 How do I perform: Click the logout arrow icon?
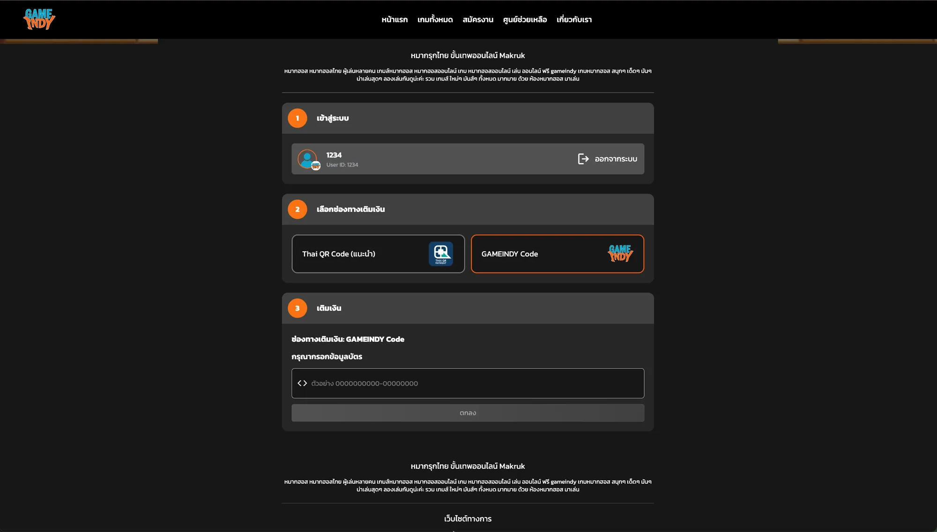pyautogui.click(x=583, y=159)
